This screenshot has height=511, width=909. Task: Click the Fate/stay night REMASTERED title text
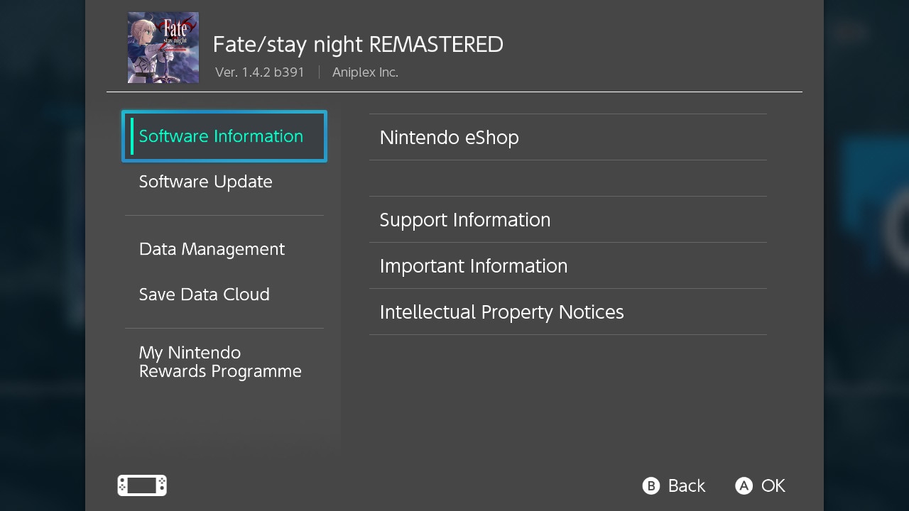(358, 45)
